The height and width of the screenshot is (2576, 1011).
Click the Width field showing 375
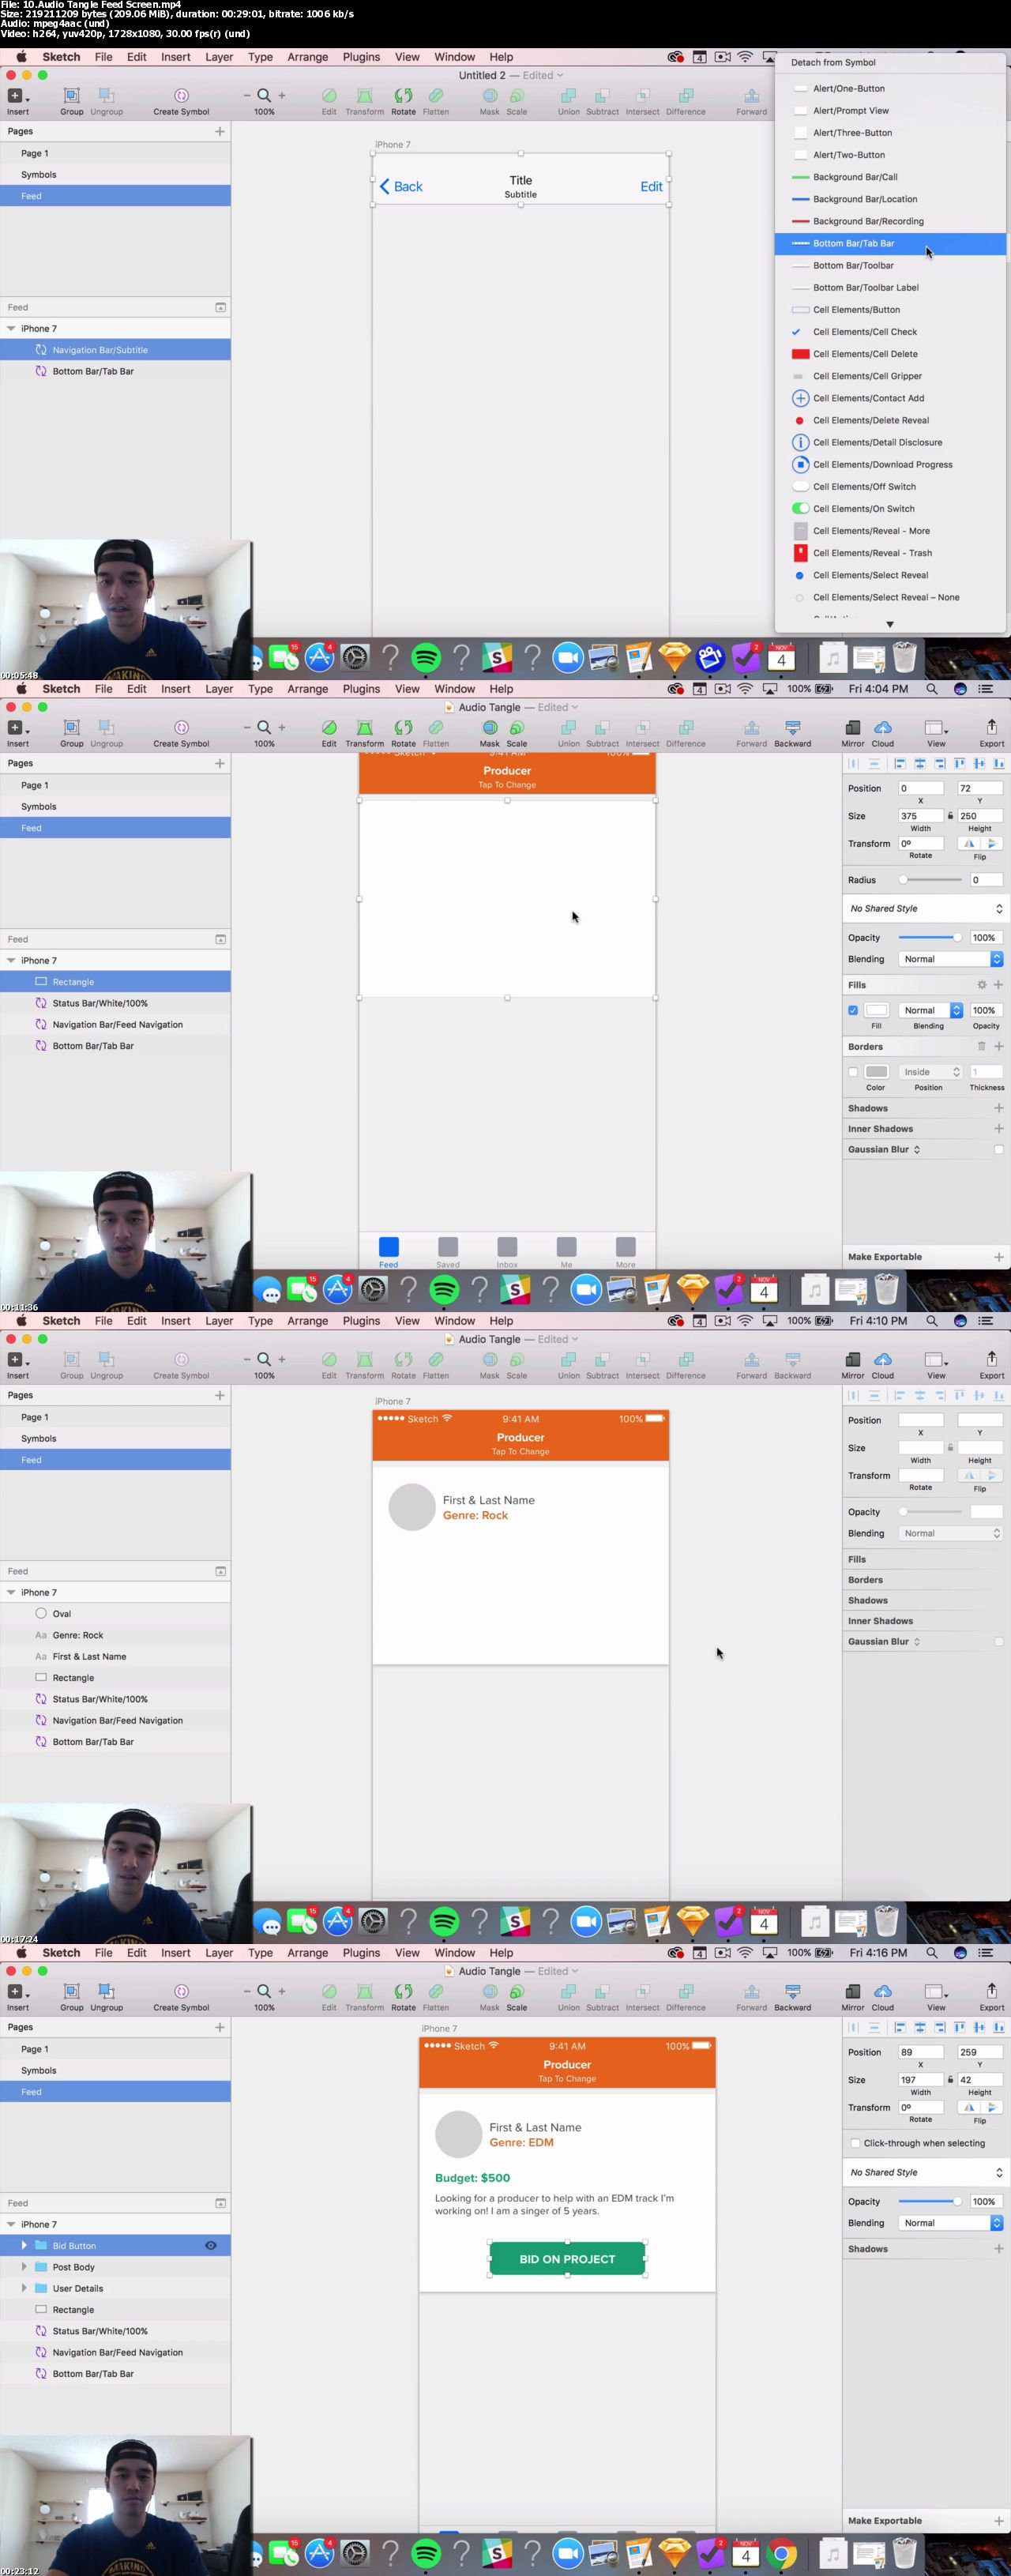pyautogui.click(x=920, y=816)
